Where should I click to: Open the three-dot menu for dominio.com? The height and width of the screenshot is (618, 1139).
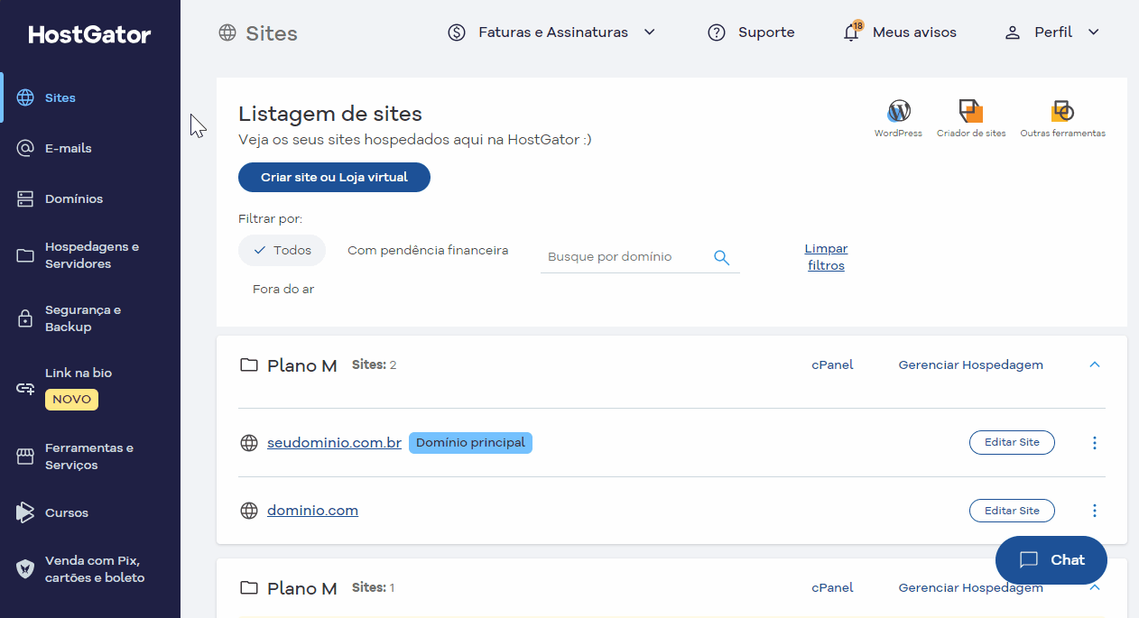1095,511
